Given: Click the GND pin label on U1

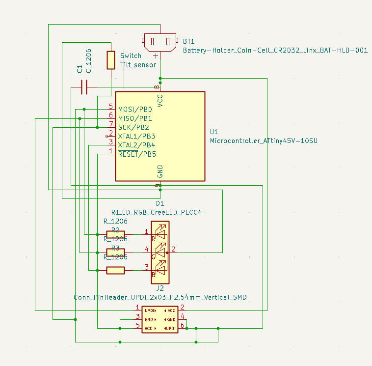Looking at the screenshot, I should coord(160,172).
